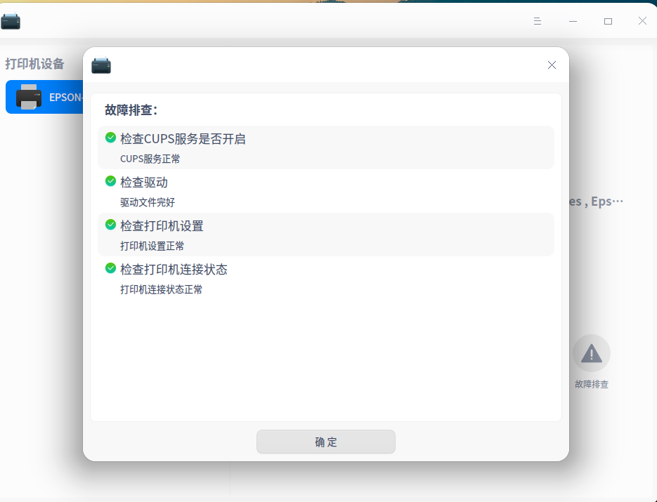657x502 pixels.
Task: Select the 驱动文件完好 result row
Action: tap(149, 202)
